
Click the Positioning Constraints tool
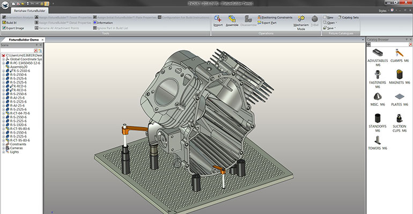click(275, 17)
